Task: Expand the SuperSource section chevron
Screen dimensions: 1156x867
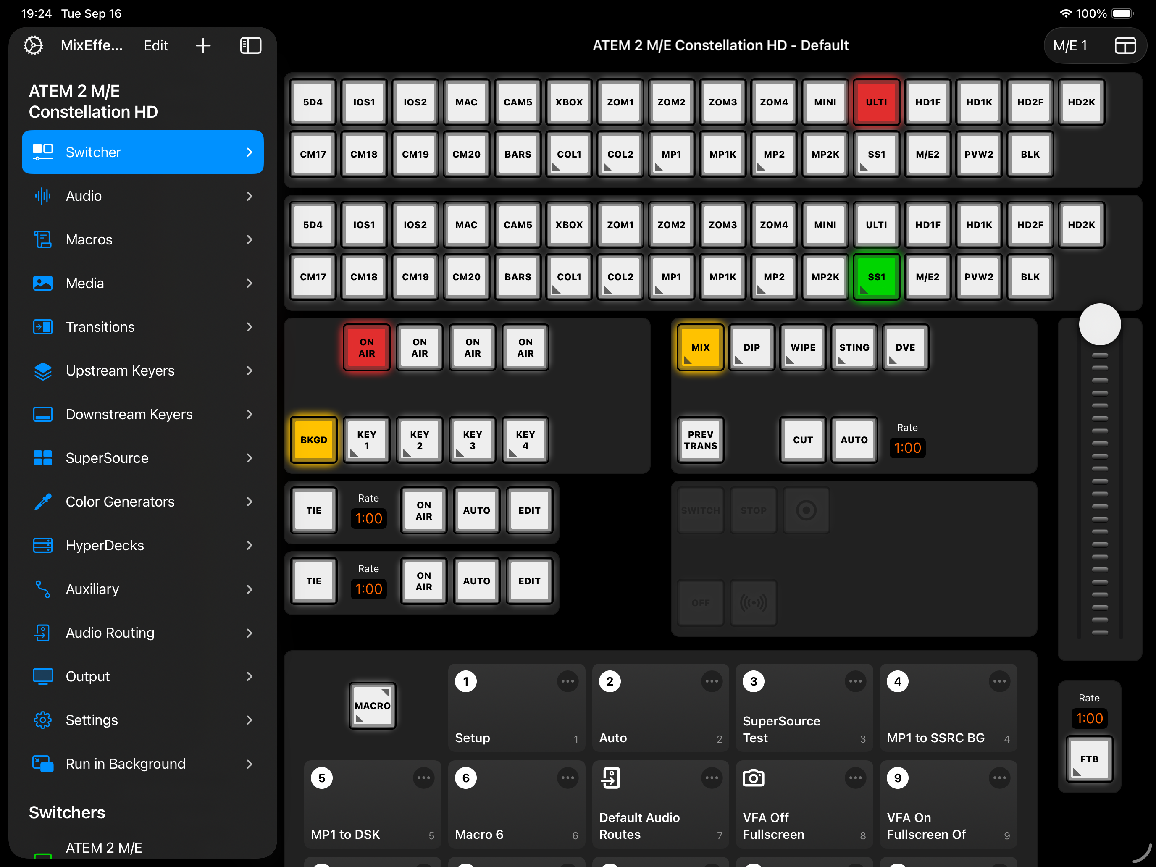Action: click(x=249, y=458)
